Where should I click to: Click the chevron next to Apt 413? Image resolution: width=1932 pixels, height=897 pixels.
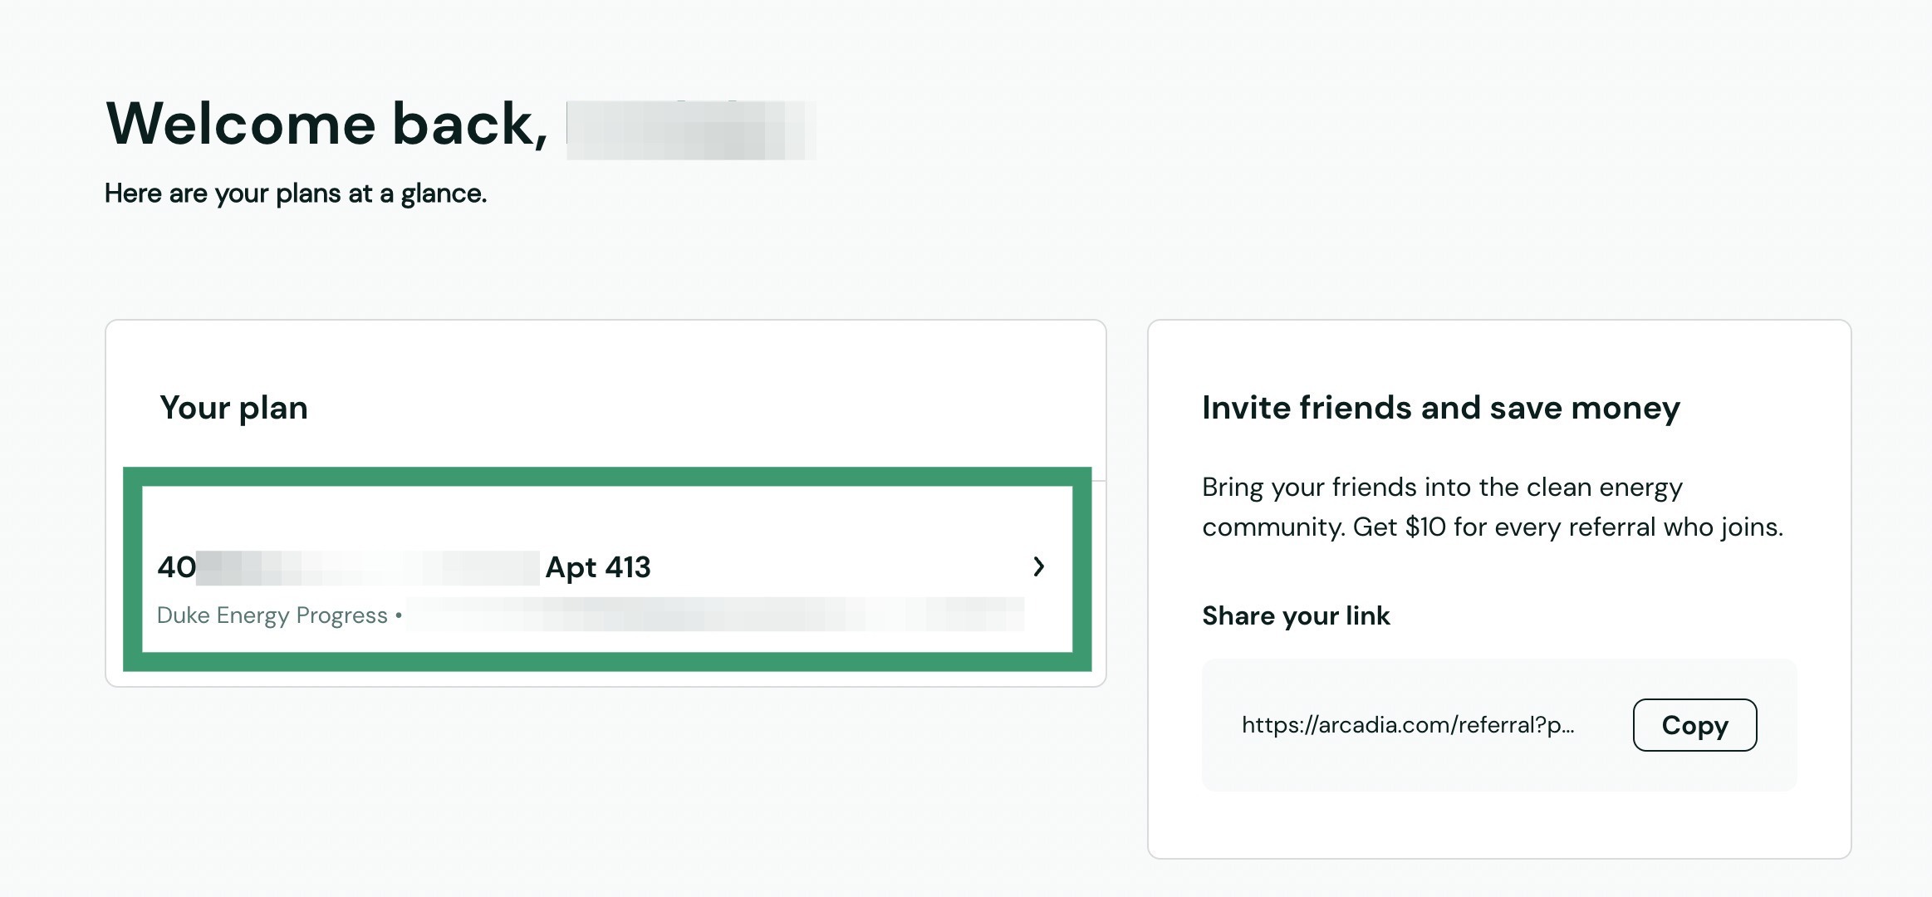point(1039,567)
